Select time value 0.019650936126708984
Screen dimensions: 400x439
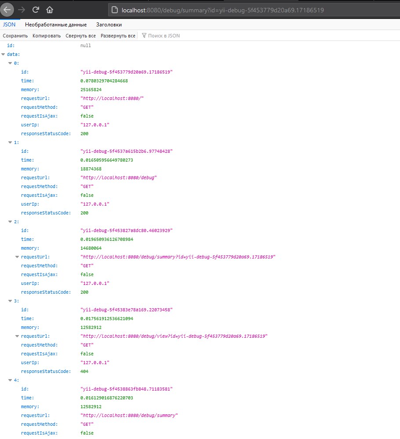pos(106,240)
